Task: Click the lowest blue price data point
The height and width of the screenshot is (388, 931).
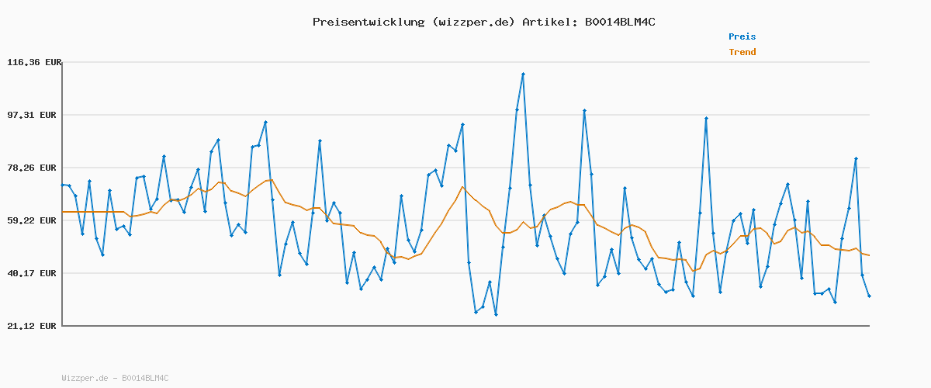Action: [x=496, y=314]
